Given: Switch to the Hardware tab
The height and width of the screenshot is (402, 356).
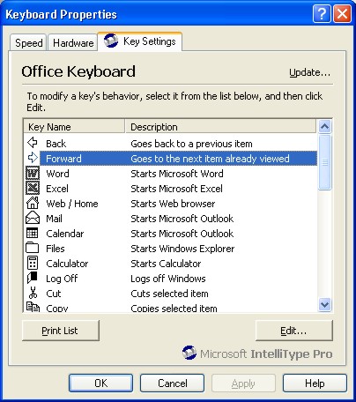Looking at the screenshot, I should [x=73, y=43].
